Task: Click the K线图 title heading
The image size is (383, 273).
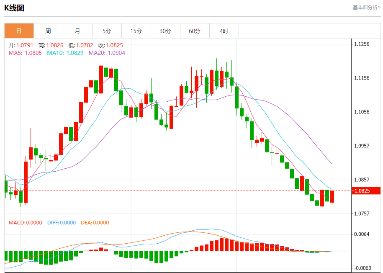Action: pos(14,8)
